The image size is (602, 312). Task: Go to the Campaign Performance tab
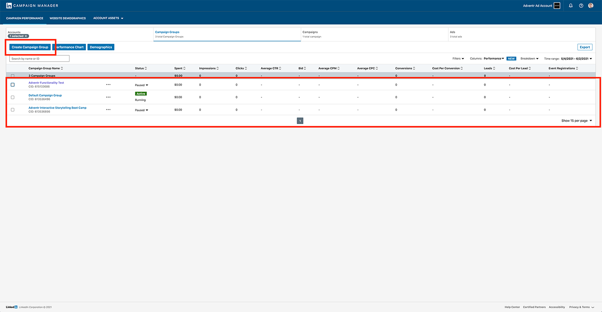point(25,18)
